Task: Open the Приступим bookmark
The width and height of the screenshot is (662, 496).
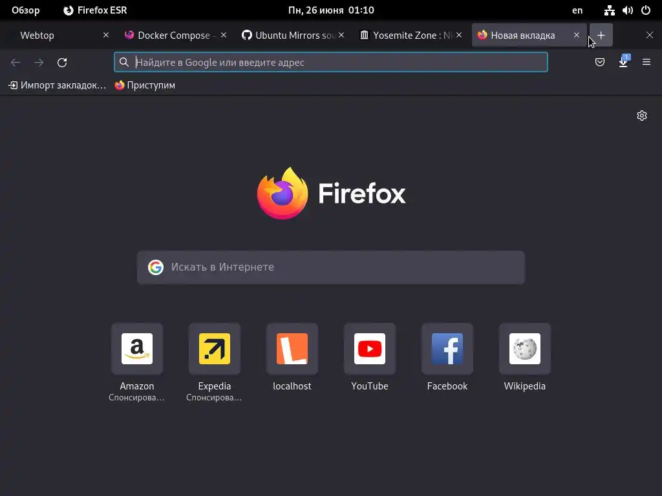Action: click(145, 86)
